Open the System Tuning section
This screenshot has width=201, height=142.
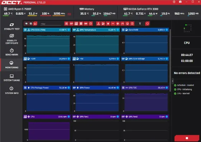click(11, 77)
